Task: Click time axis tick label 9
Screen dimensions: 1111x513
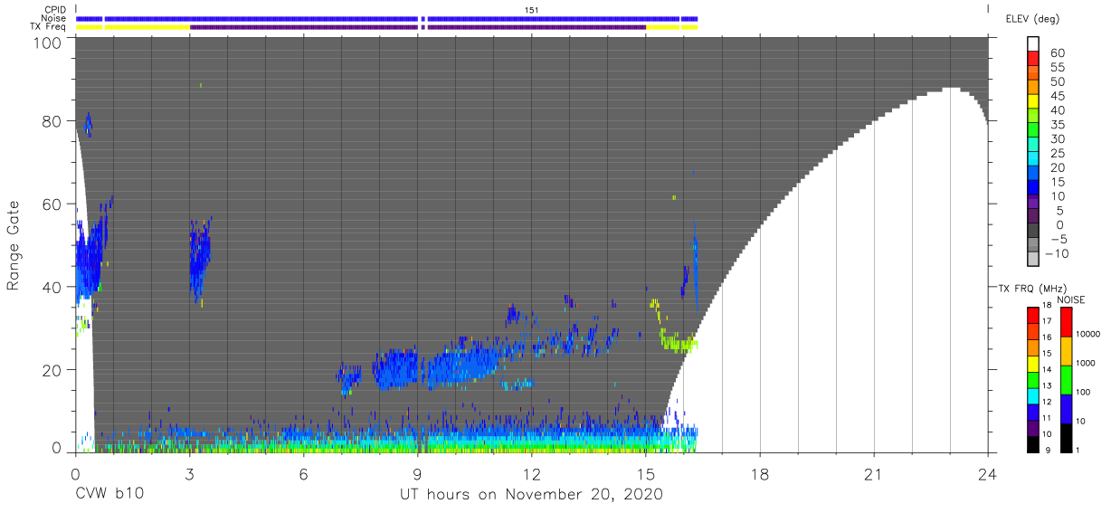Action: click(x=417, y=473)
